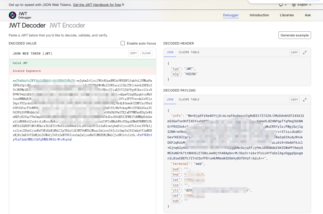Select JSON tab in Decoded Header
The height and width of the screenshot is (214, 323).
[x=170, y=52]
